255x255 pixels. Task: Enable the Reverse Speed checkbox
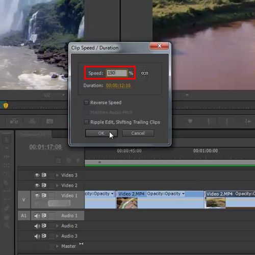pyautogui.click(x=86, y=103)
